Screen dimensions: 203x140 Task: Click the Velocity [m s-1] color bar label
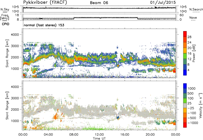(x=200, y=105)
